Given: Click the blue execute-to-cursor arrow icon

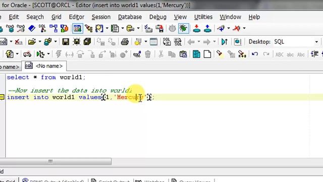Looking at the screenshot, I should (224, 42).
